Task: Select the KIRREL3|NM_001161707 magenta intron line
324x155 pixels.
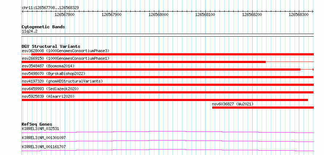Action: click(x=167, y=150)
